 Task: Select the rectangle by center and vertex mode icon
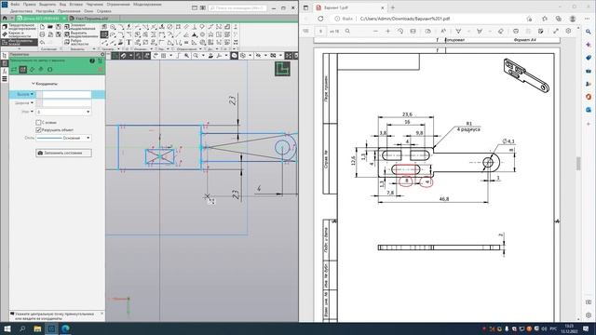pyautogui.click(x=22, y=70)
